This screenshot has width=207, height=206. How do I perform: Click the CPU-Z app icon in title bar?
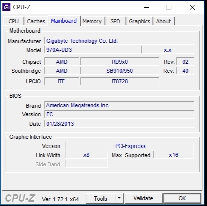tap(6, 7)
